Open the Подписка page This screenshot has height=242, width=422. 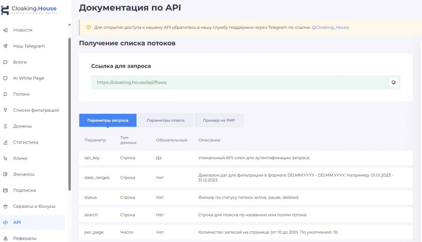[x=24, y=190]
